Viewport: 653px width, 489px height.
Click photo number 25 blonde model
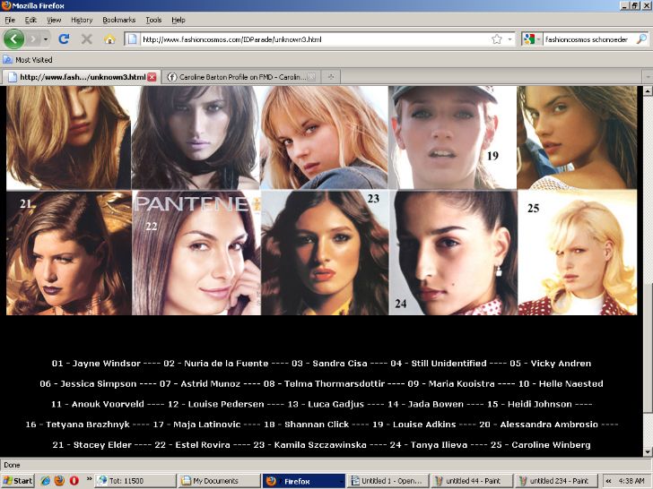(x=578, y=253)
